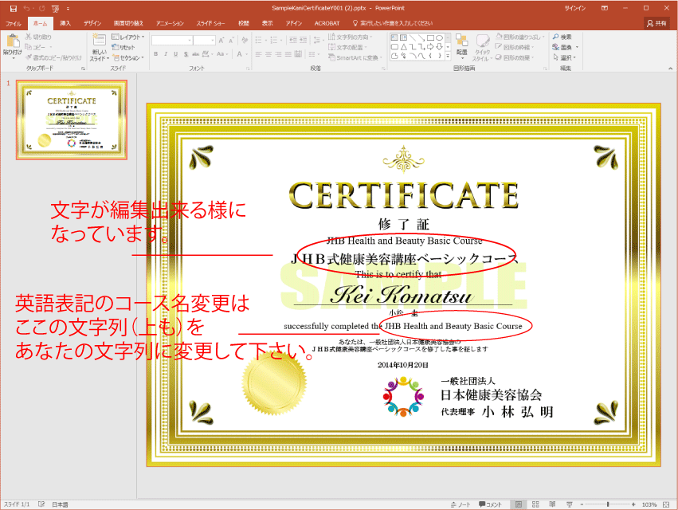The width and height of the screenshot is (678, 510).
Task: Center-align the text
Action: click(268, 54)
